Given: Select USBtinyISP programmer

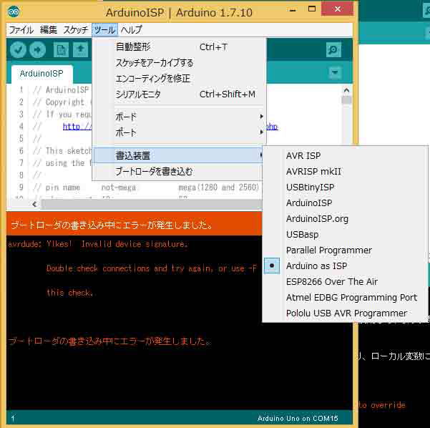Looking at the screenshot, I should 345,188.
